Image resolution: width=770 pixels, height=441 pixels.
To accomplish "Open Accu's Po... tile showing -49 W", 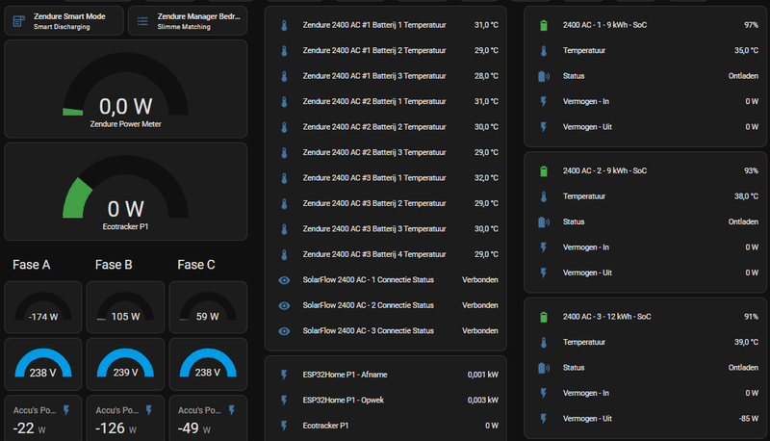I will (x=208, y=419).
